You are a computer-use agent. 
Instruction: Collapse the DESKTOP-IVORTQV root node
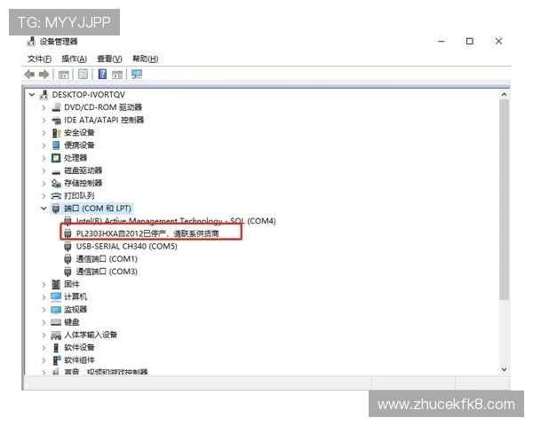pyautogui.click(x=32, y=94)
